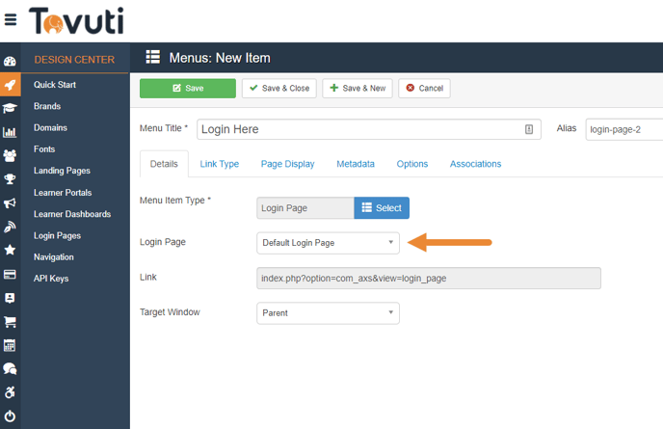
Task: Open the hamburger menu beside the Tovuti logo
Action: click(x=11, y=20)
